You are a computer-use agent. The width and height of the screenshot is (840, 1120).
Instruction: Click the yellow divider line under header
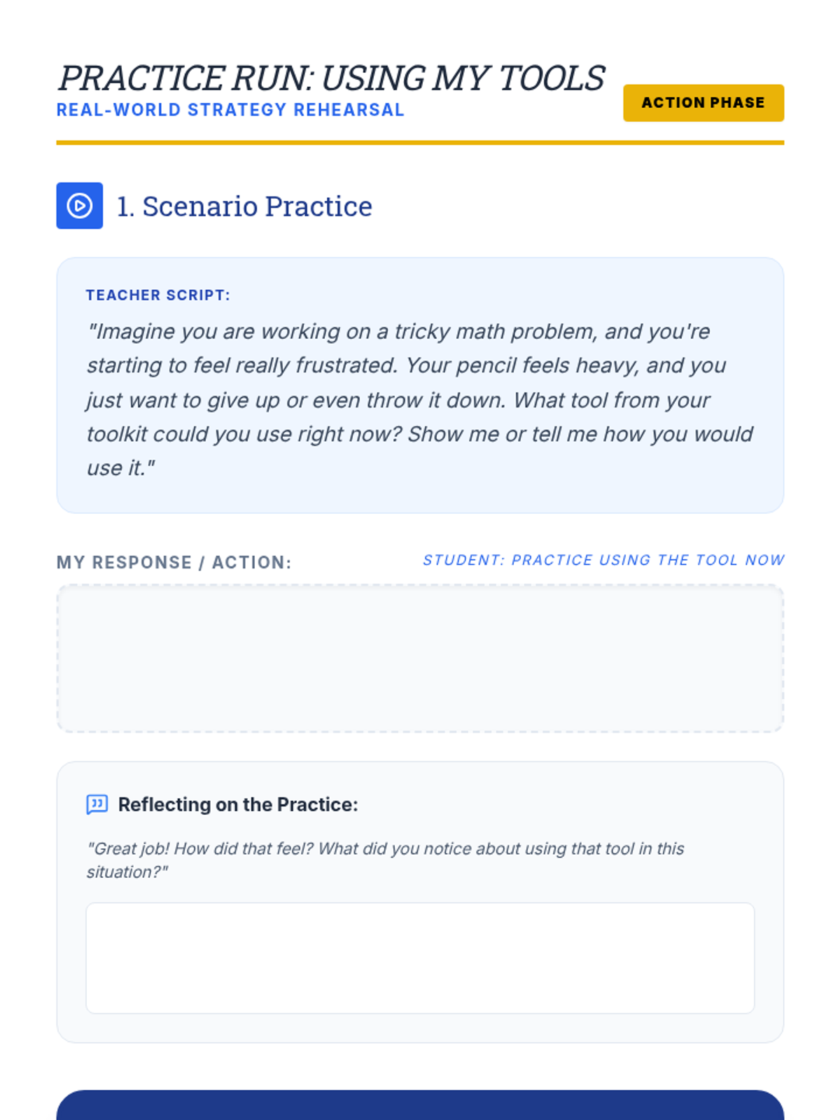click(420, 143)
